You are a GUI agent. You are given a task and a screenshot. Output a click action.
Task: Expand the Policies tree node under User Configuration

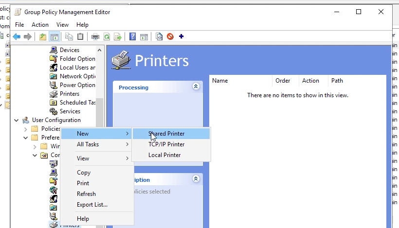25,129
